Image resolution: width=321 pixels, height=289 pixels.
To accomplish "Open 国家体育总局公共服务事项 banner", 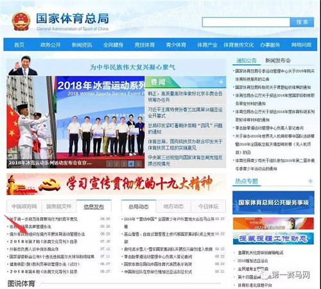I will pyautogui.click(x=273, y=202).
